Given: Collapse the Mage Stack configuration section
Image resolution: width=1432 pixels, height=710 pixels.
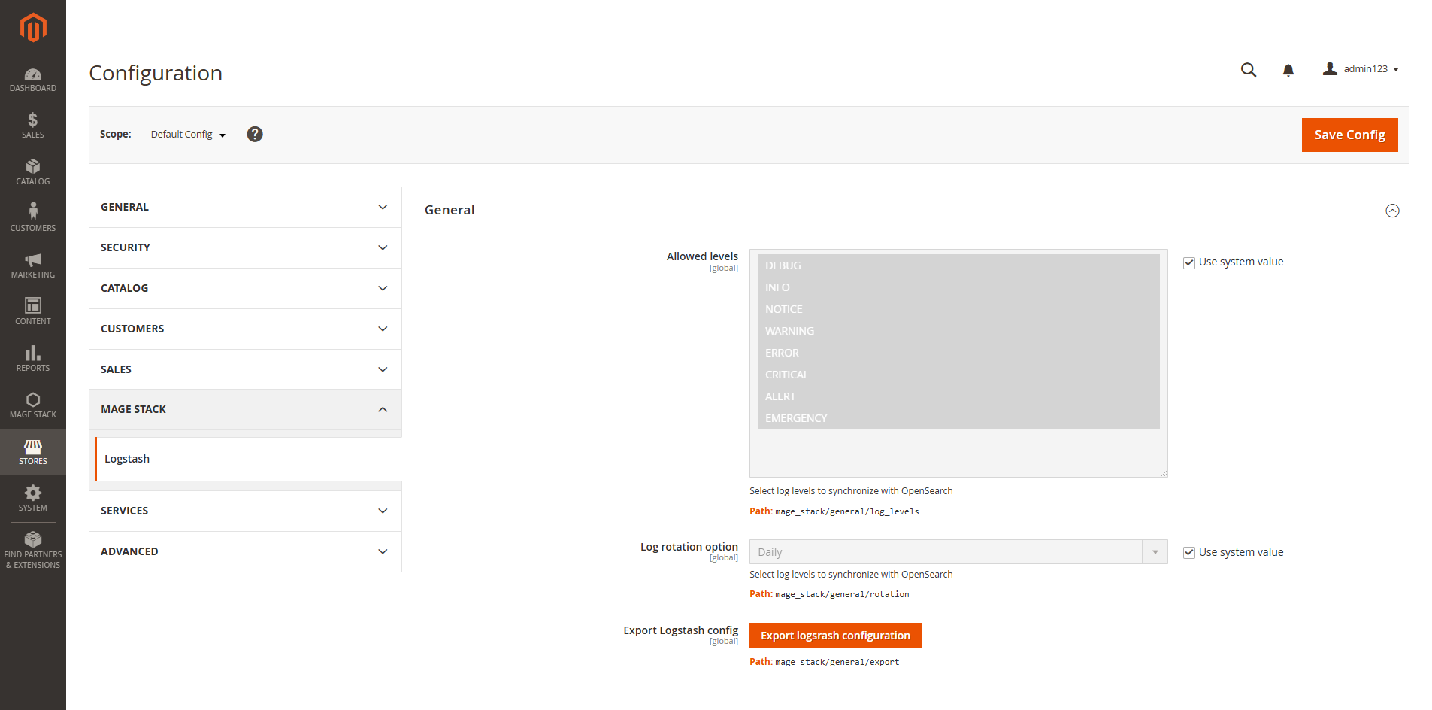Looking at the screenshot, I should [x=245, y=409].
